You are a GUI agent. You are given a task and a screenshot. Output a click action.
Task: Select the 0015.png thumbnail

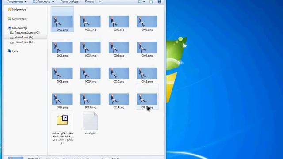click(147, 99)
